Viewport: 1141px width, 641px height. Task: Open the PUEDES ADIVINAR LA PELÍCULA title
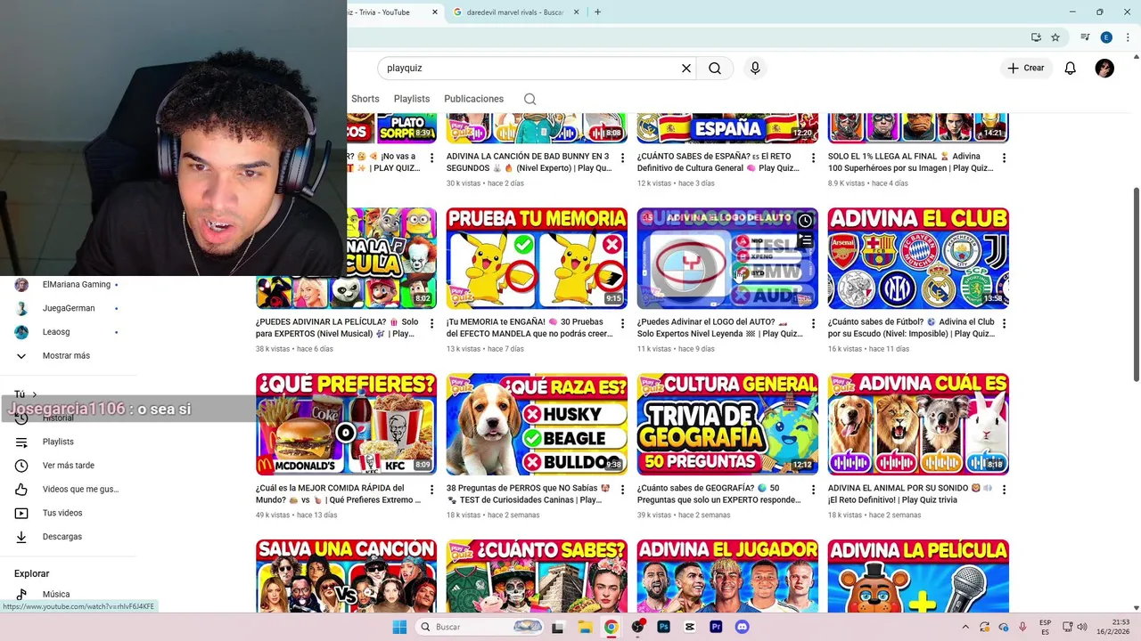pyautogui.click(x=337, y=328)
